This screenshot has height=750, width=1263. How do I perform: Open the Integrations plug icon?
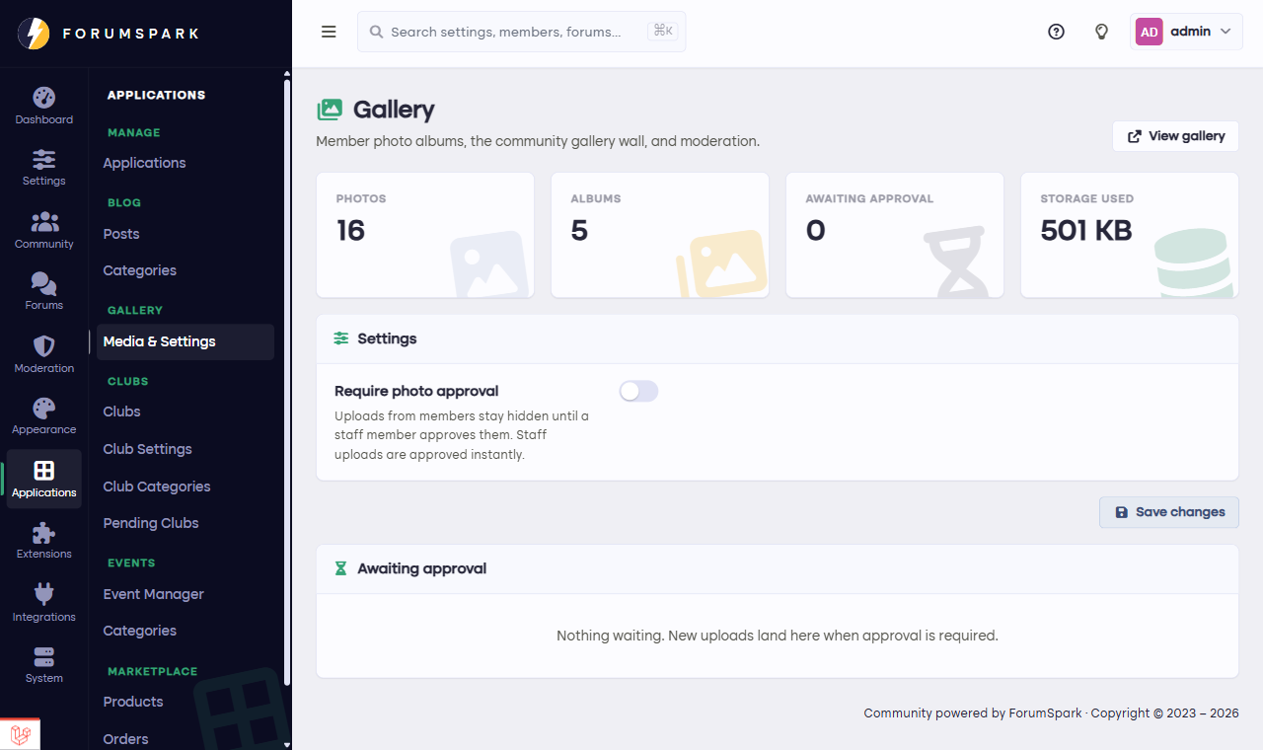pyautogui.click(x=44, y=594)
